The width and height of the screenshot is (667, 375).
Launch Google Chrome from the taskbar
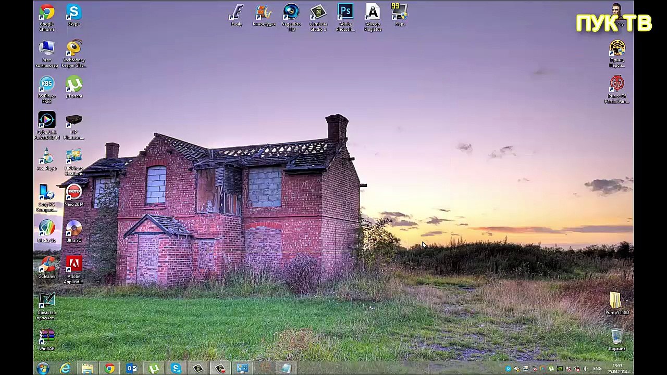[x=109, y=368]
